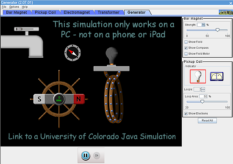Click the step forward button
Screen dimensions: 233x164
pyautogui.click(x=97, y=156)
